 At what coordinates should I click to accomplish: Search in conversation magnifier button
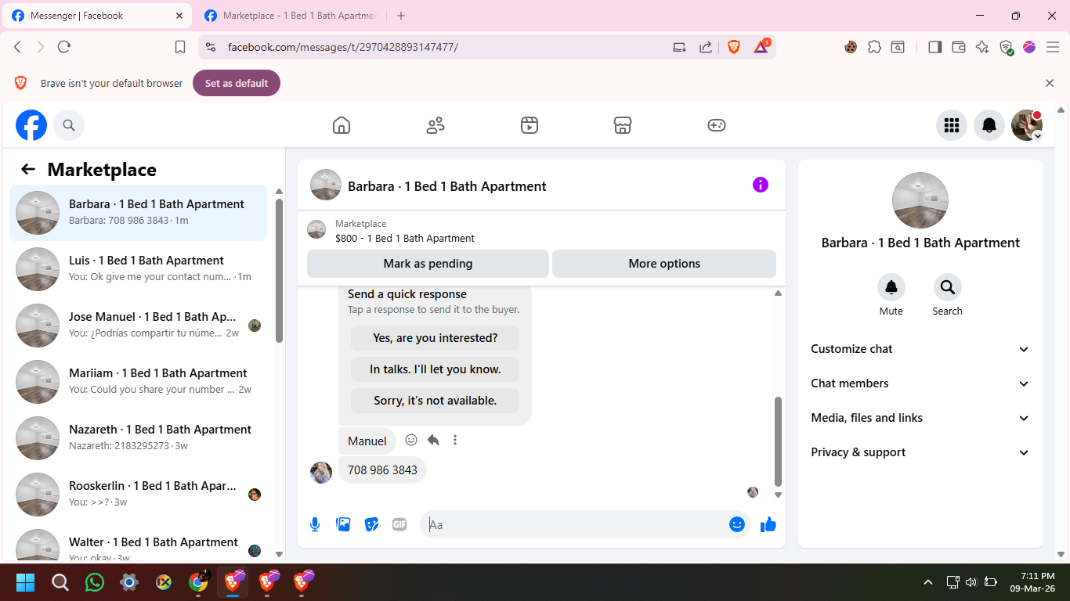tap(948, 287)
